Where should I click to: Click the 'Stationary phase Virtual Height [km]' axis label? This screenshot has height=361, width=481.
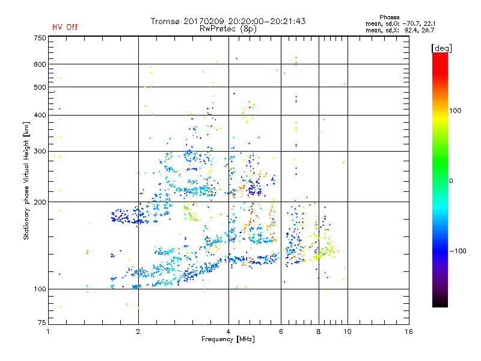pos(26,180)
